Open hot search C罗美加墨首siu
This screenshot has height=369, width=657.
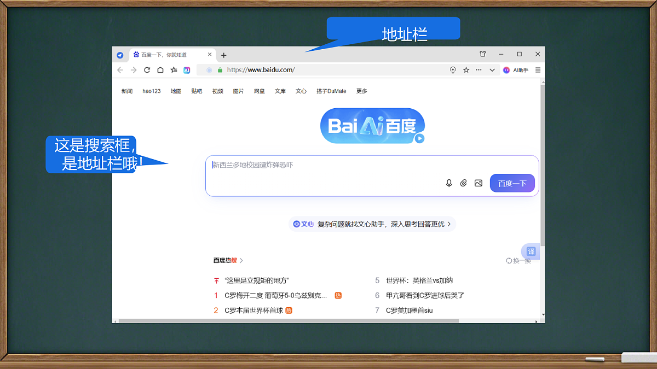click(410, 310)
